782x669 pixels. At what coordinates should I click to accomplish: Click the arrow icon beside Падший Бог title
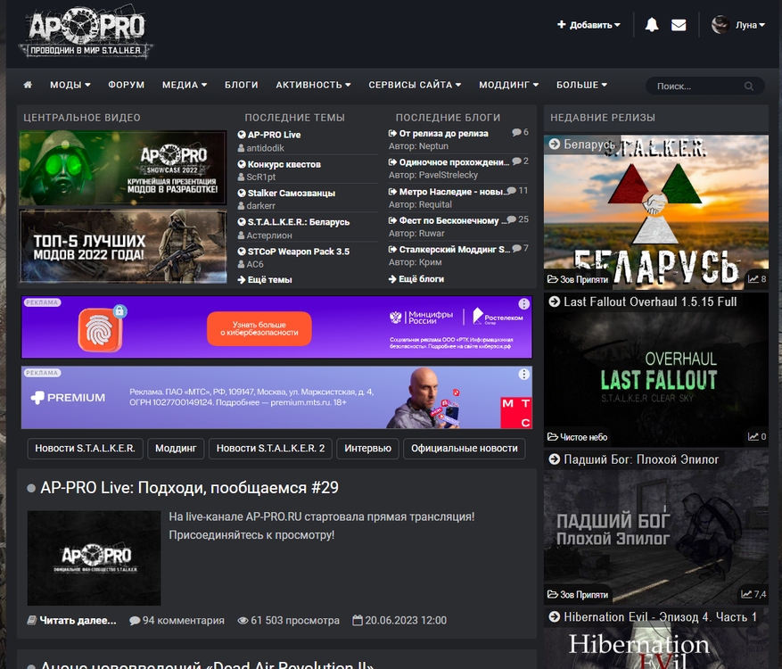point(554,459)
